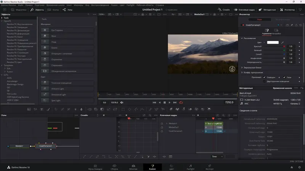
Task: Toggle the Тени checkbox
Action: tap(284, 77)
